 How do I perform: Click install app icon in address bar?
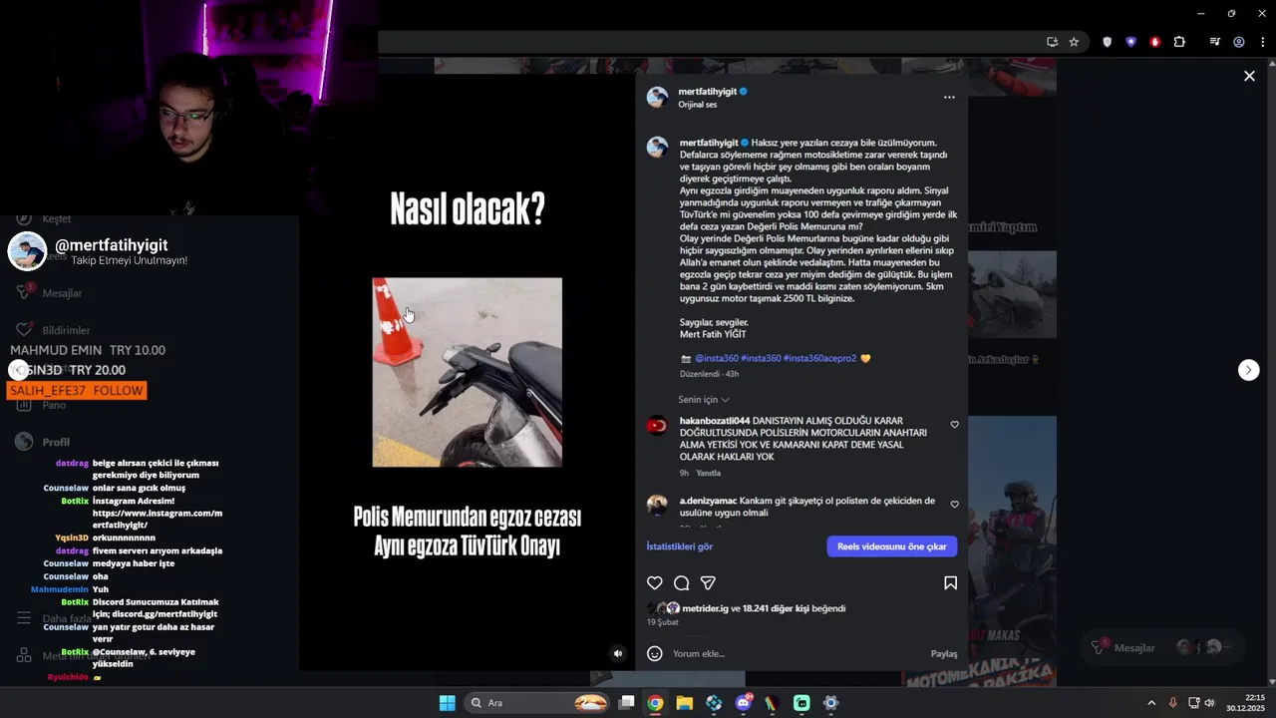[x=1052, y=42]
